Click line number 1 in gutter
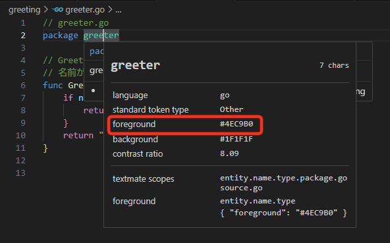The height and width of the screenshot is (243, 390). tap(23, 23)
